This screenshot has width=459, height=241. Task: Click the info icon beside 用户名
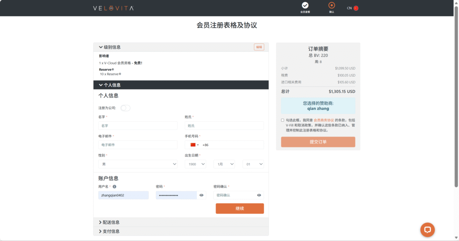click(115, 186)
